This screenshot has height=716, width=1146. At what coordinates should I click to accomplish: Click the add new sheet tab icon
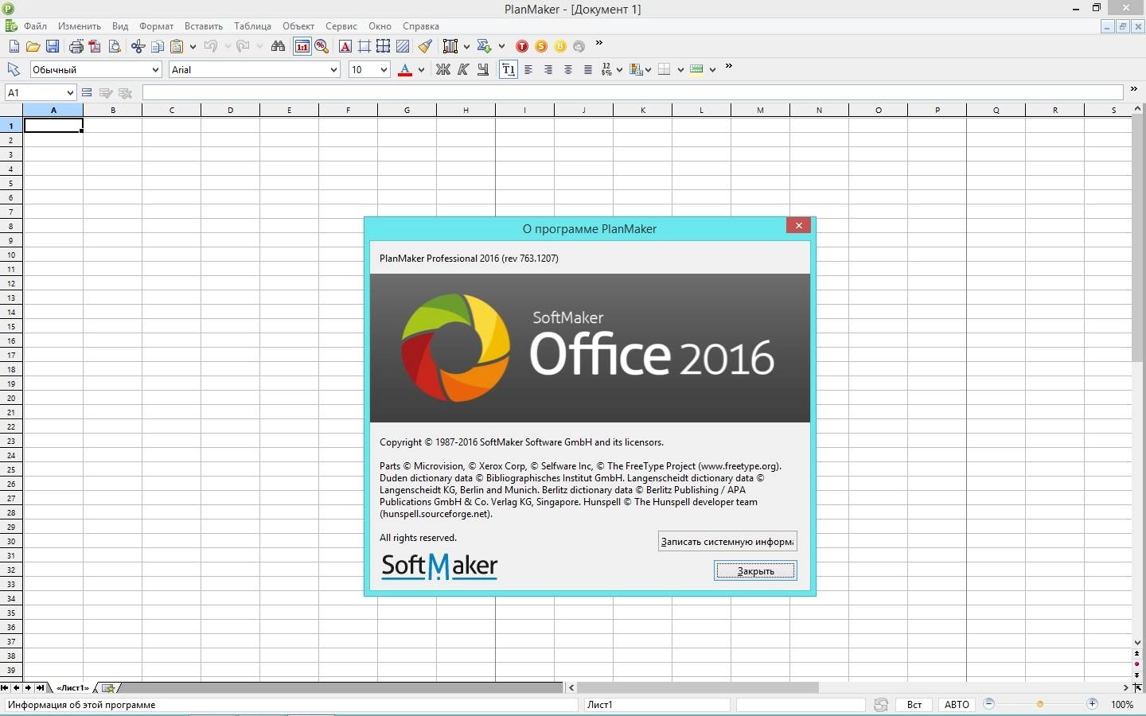tap(108, 687)
